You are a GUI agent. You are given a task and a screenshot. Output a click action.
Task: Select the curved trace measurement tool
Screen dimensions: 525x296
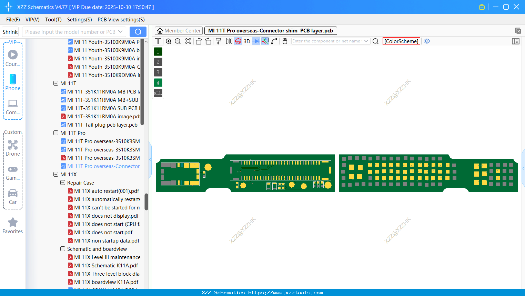[x=274, y=41]
